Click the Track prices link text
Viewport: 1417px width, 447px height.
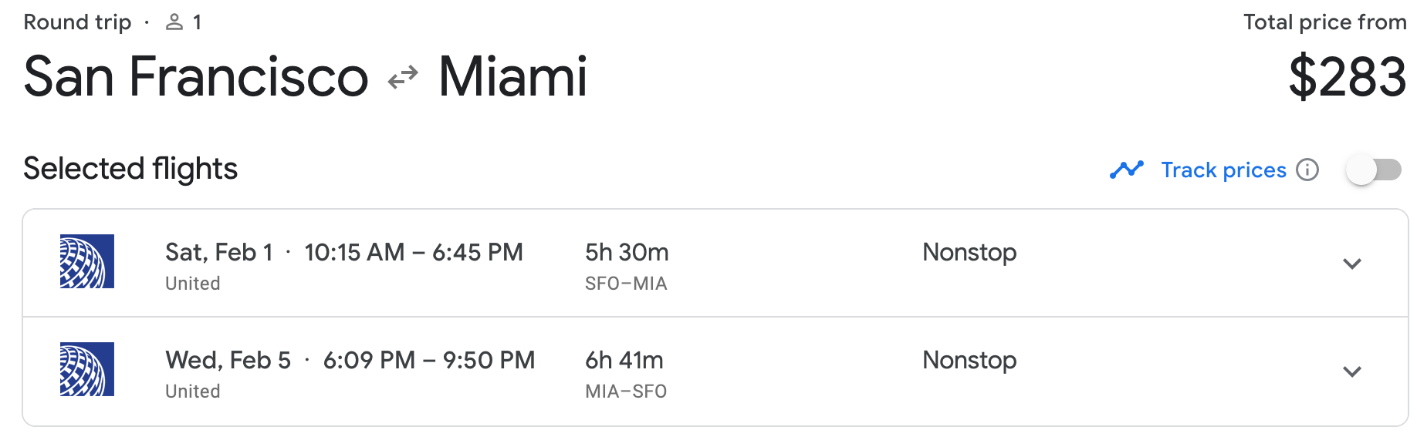coord(1223,170)
